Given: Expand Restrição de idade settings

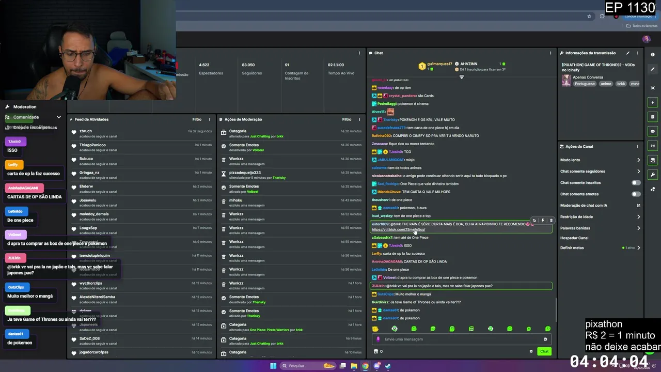Looking at the screenshot, I should pos(638,217).
